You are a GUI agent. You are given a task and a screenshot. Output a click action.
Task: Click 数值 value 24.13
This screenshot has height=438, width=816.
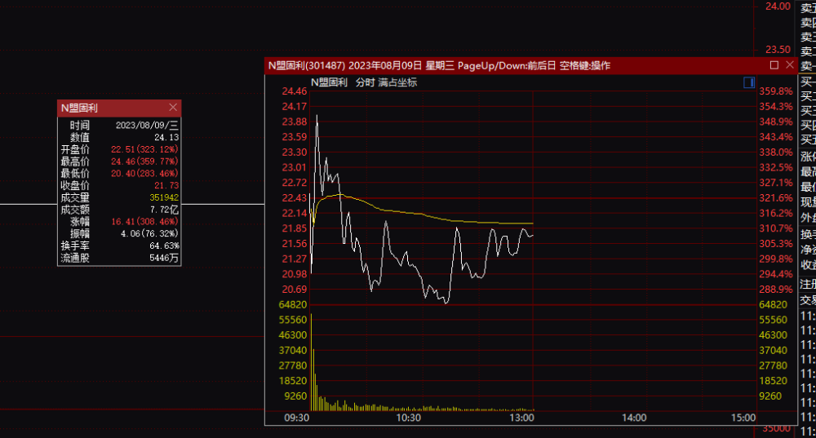(166, 137)
